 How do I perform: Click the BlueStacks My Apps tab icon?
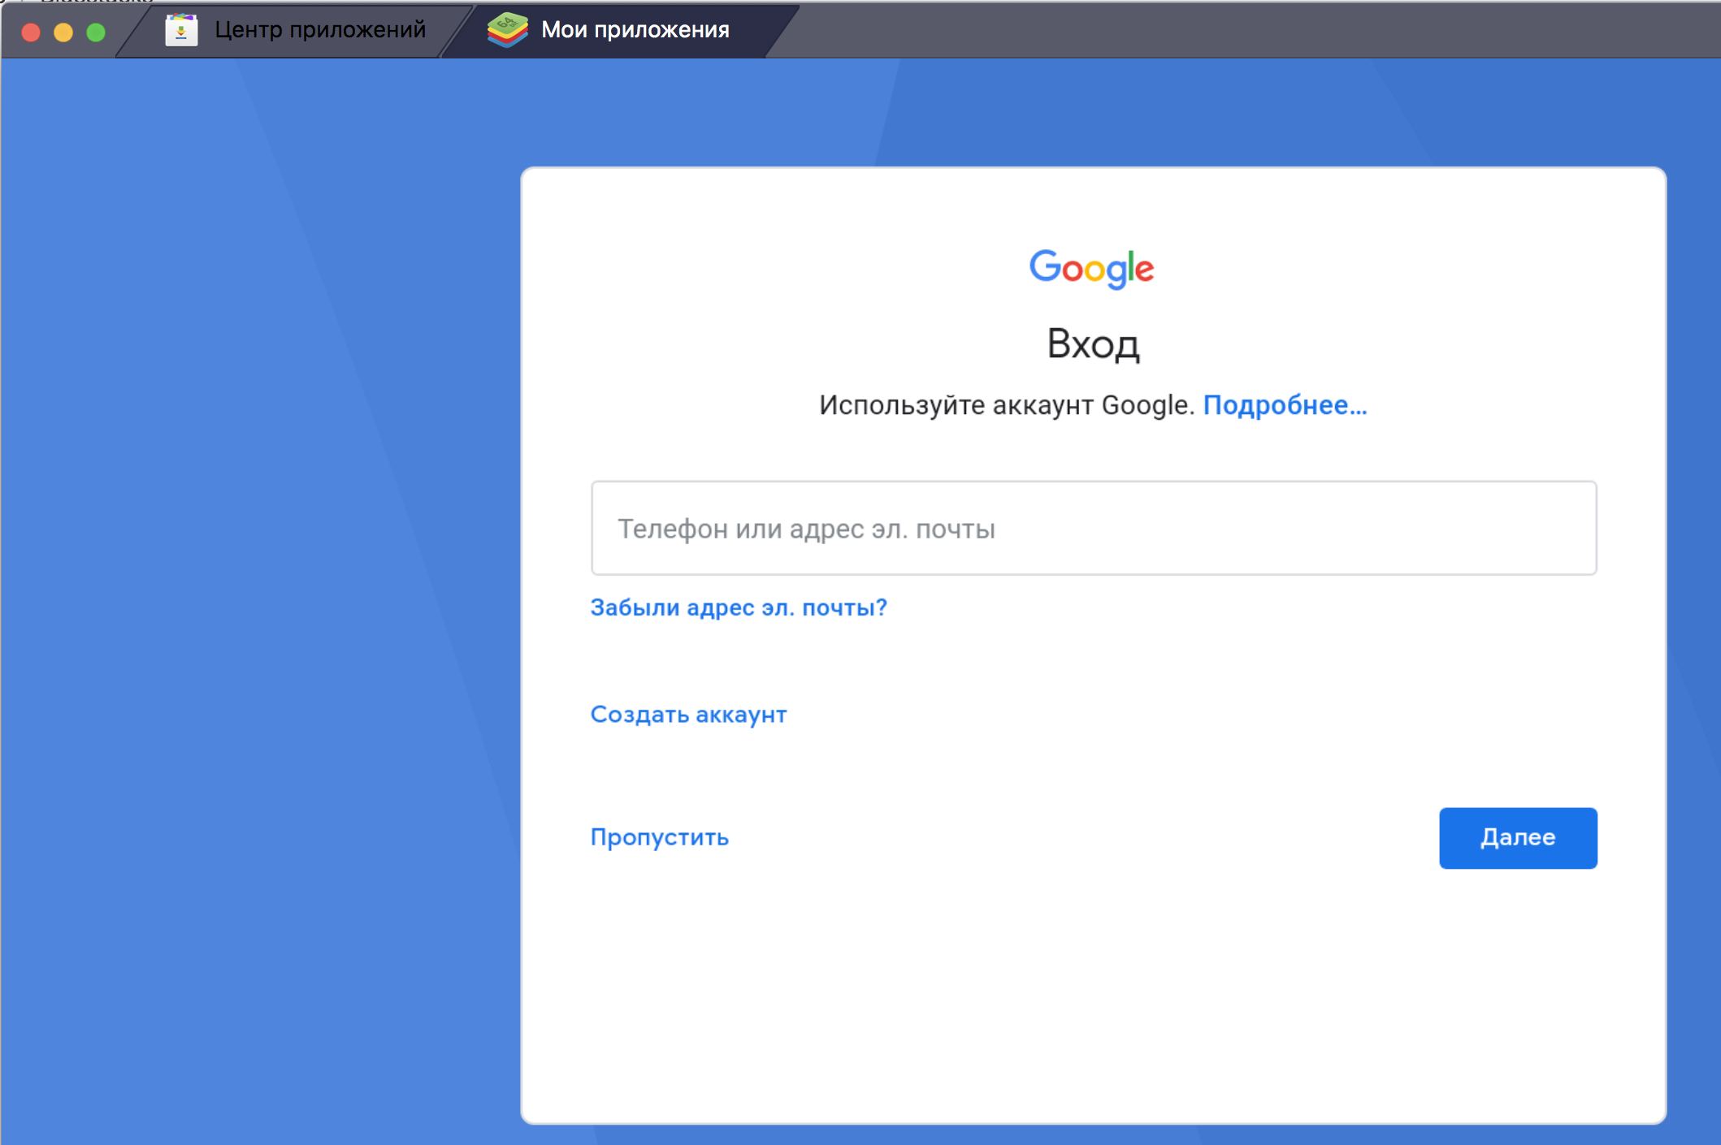point(507,30)
